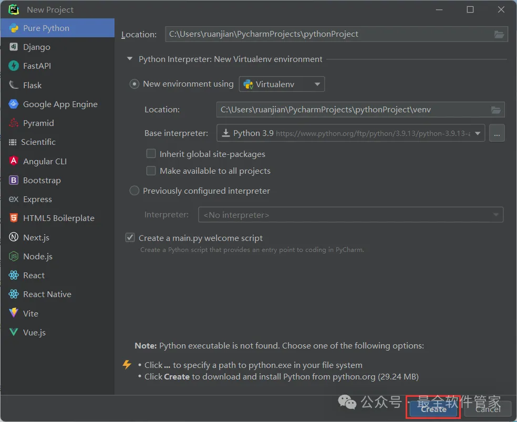The image size is (517, 422).
Task: Select the Next.js project icon
Action: [x=14, y=237]
